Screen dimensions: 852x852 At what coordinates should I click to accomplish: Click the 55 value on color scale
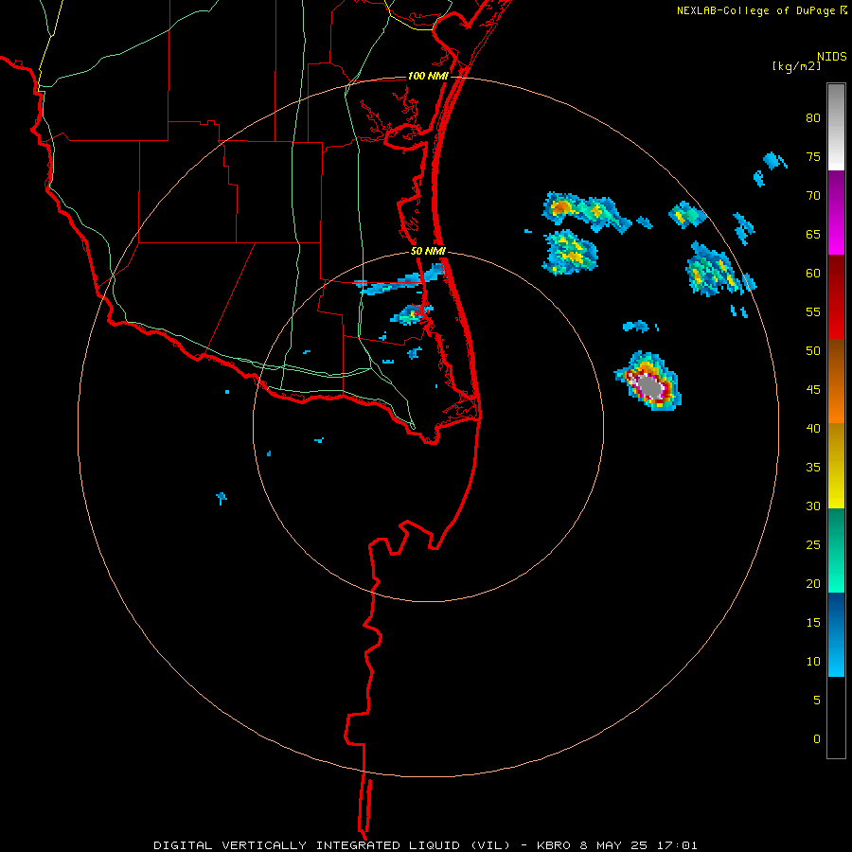coord(813,311)
